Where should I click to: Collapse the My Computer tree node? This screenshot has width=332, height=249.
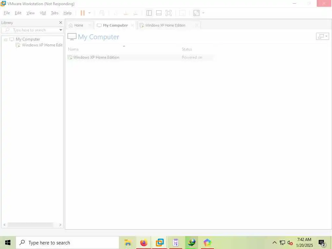click(6, 40)
